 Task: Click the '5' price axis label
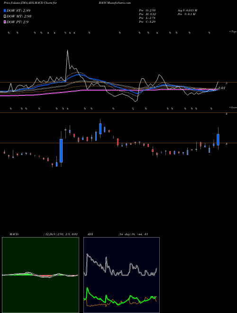(227, 83)
